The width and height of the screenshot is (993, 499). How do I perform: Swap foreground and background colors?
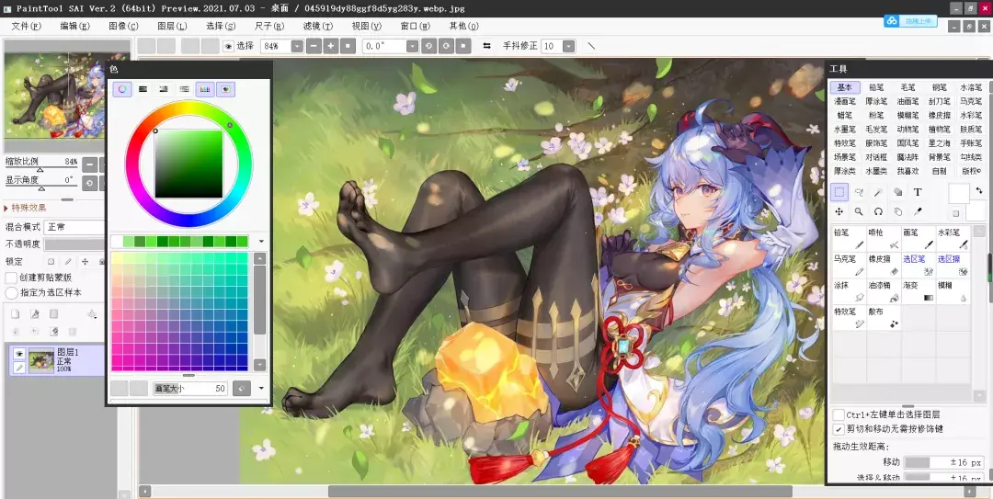point(977,191)
